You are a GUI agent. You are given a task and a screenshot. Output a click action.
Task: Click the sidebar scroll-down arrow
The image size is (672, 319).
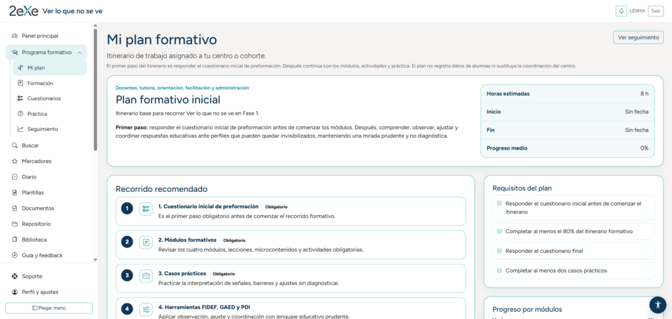point(95,259)
